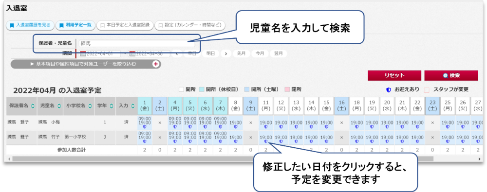Sort by 学年 column arrows
This screenshot has height=192, width=487.
[x=112, y=106]
